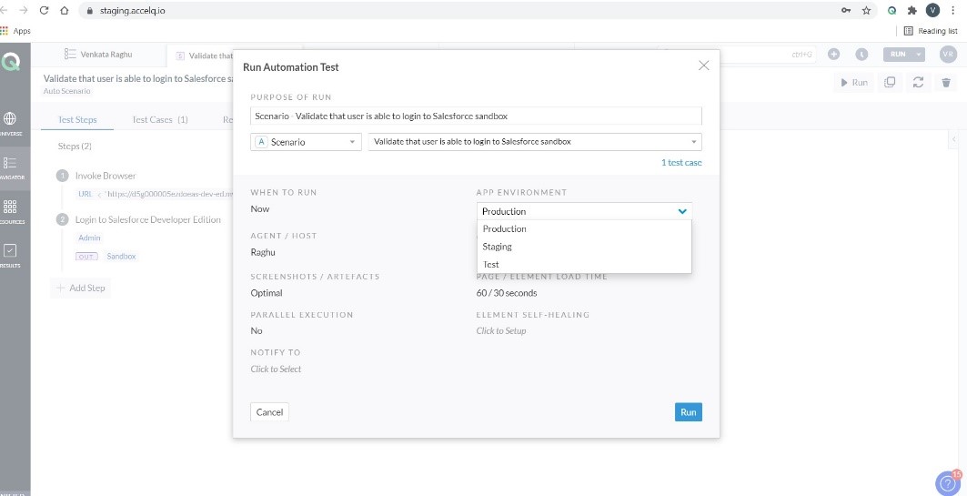Screen dimensions: 967x496
Task: Click to Setup Element Self-Healing
Action: (500, 330)
